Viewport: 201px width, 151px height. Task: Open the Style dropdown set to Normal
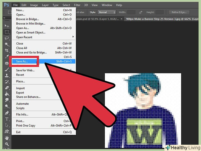(107, 12)
